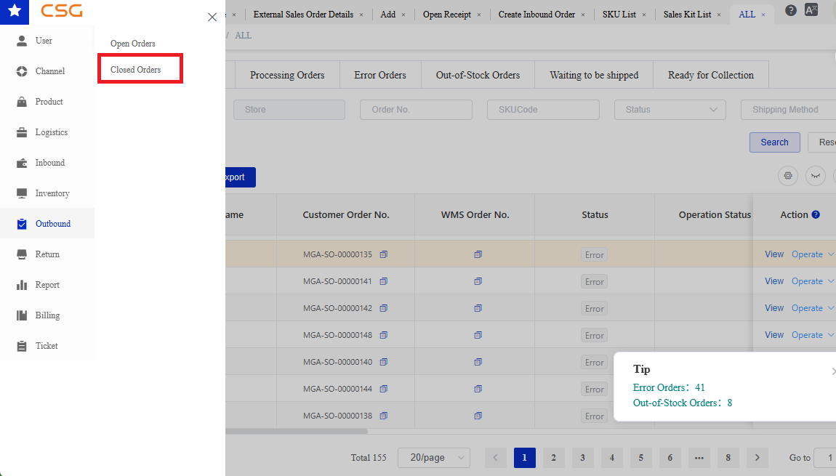Select Processing Orders filter tab
This screenshot has height=476, width=836.
pyautogui.click(x=287, y=75)
